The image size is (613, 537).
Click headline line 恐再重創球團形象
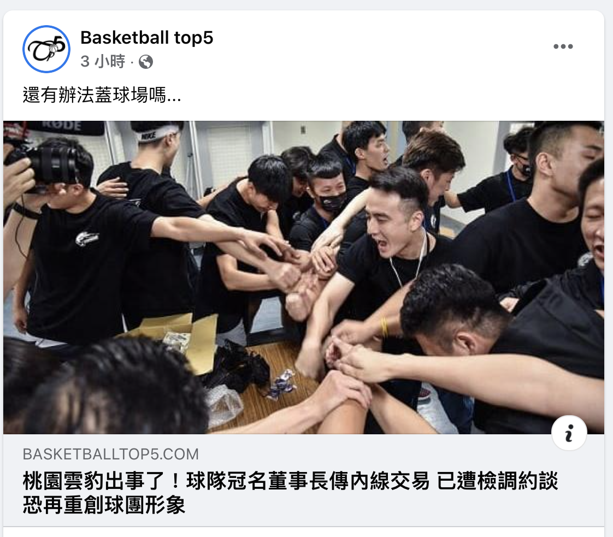(x=104, y=505)
